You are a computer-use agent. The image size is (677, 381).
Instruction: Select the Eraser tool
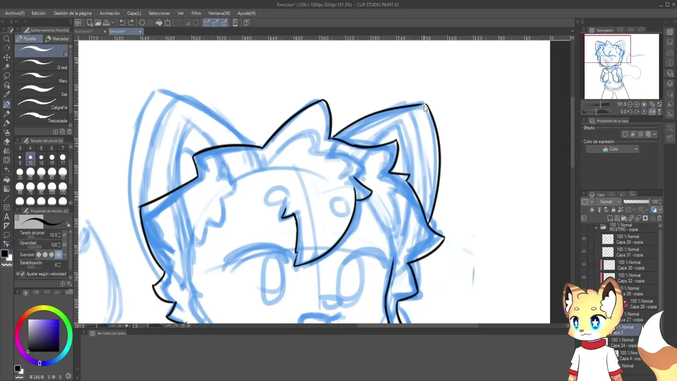click(x=7, y=141)
